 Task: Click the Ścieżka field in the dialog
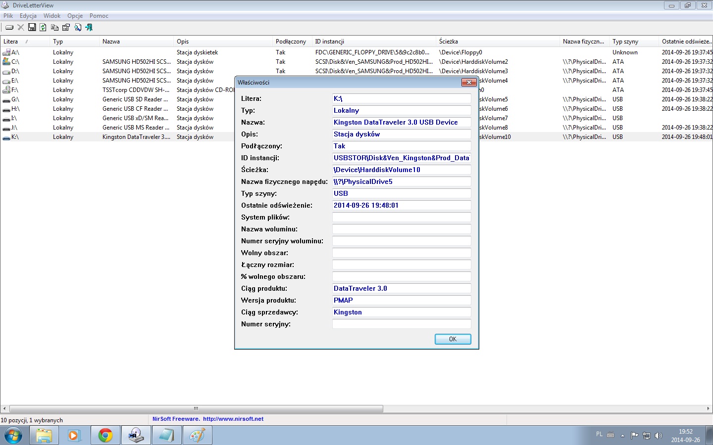pos(402,170)
